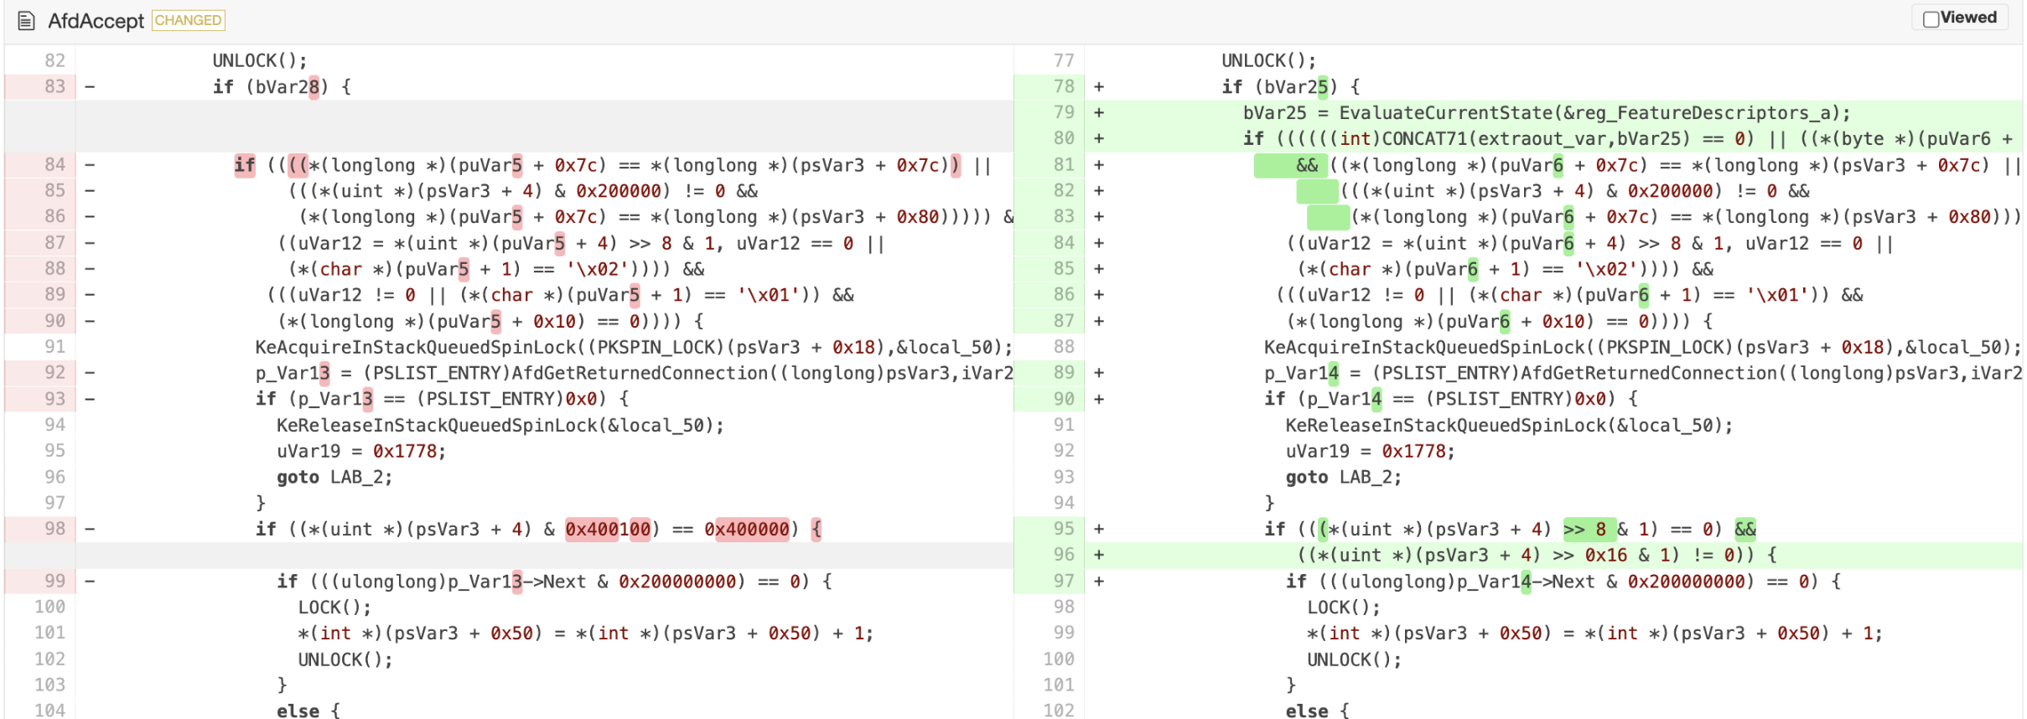Click p_Var14 assignment on right line 89
Viewport: 2027px width, 719px height.
[x=1643, y=374]
